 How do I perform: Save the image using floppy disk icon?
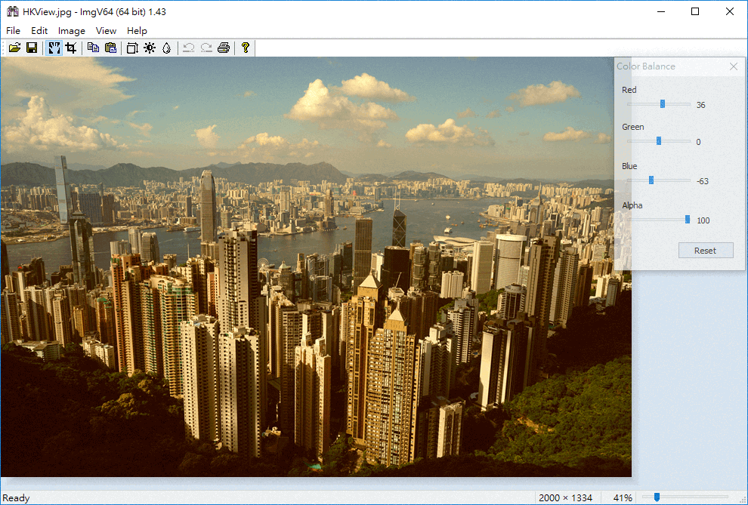[x=32, y=48]
